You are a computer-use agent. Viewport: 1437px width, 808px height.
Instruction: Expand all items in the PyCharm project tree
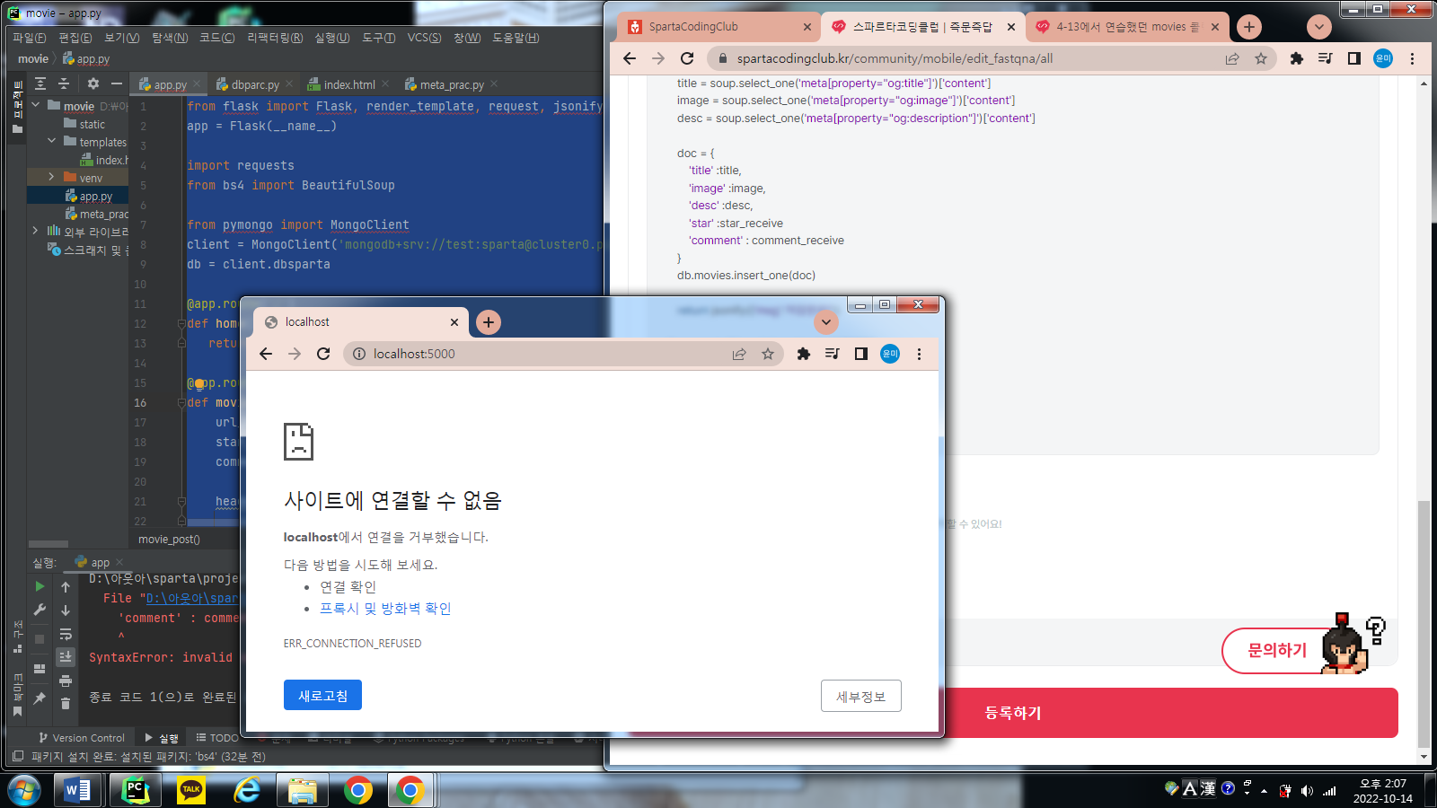pyautogui.click(x=40, y=83)
